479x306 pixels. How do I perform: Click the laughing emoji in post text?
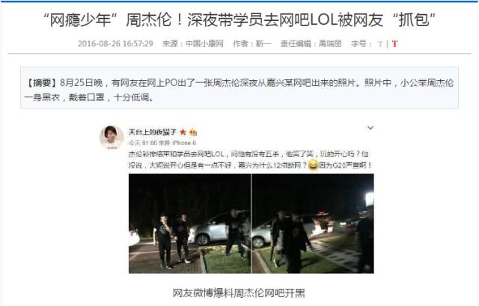[313, 165]
